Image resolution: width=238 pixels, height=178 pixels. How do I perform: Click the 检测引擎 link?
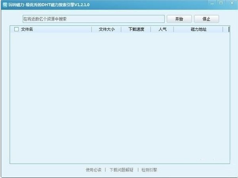(149, 170)
